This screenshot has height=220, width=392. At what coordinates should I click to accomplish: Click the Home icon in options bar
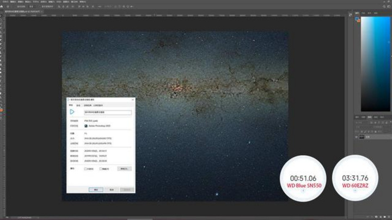2,7
